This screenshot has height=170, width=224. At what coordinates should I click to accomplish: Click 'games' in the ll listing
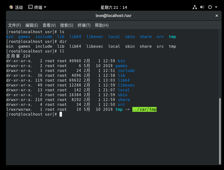point(121,66)
